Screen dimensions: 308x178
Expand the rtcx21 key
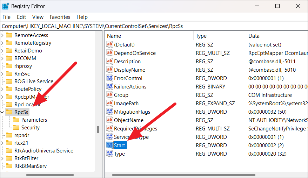tap(2, 143)
